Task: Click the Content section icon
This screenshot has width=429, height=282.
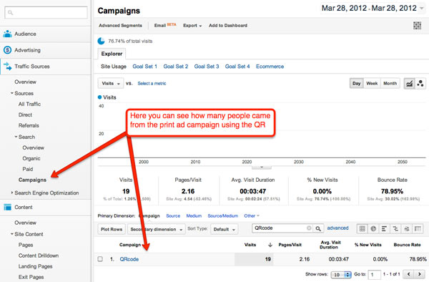Action: pyautogui.click(x=7, y=207)
